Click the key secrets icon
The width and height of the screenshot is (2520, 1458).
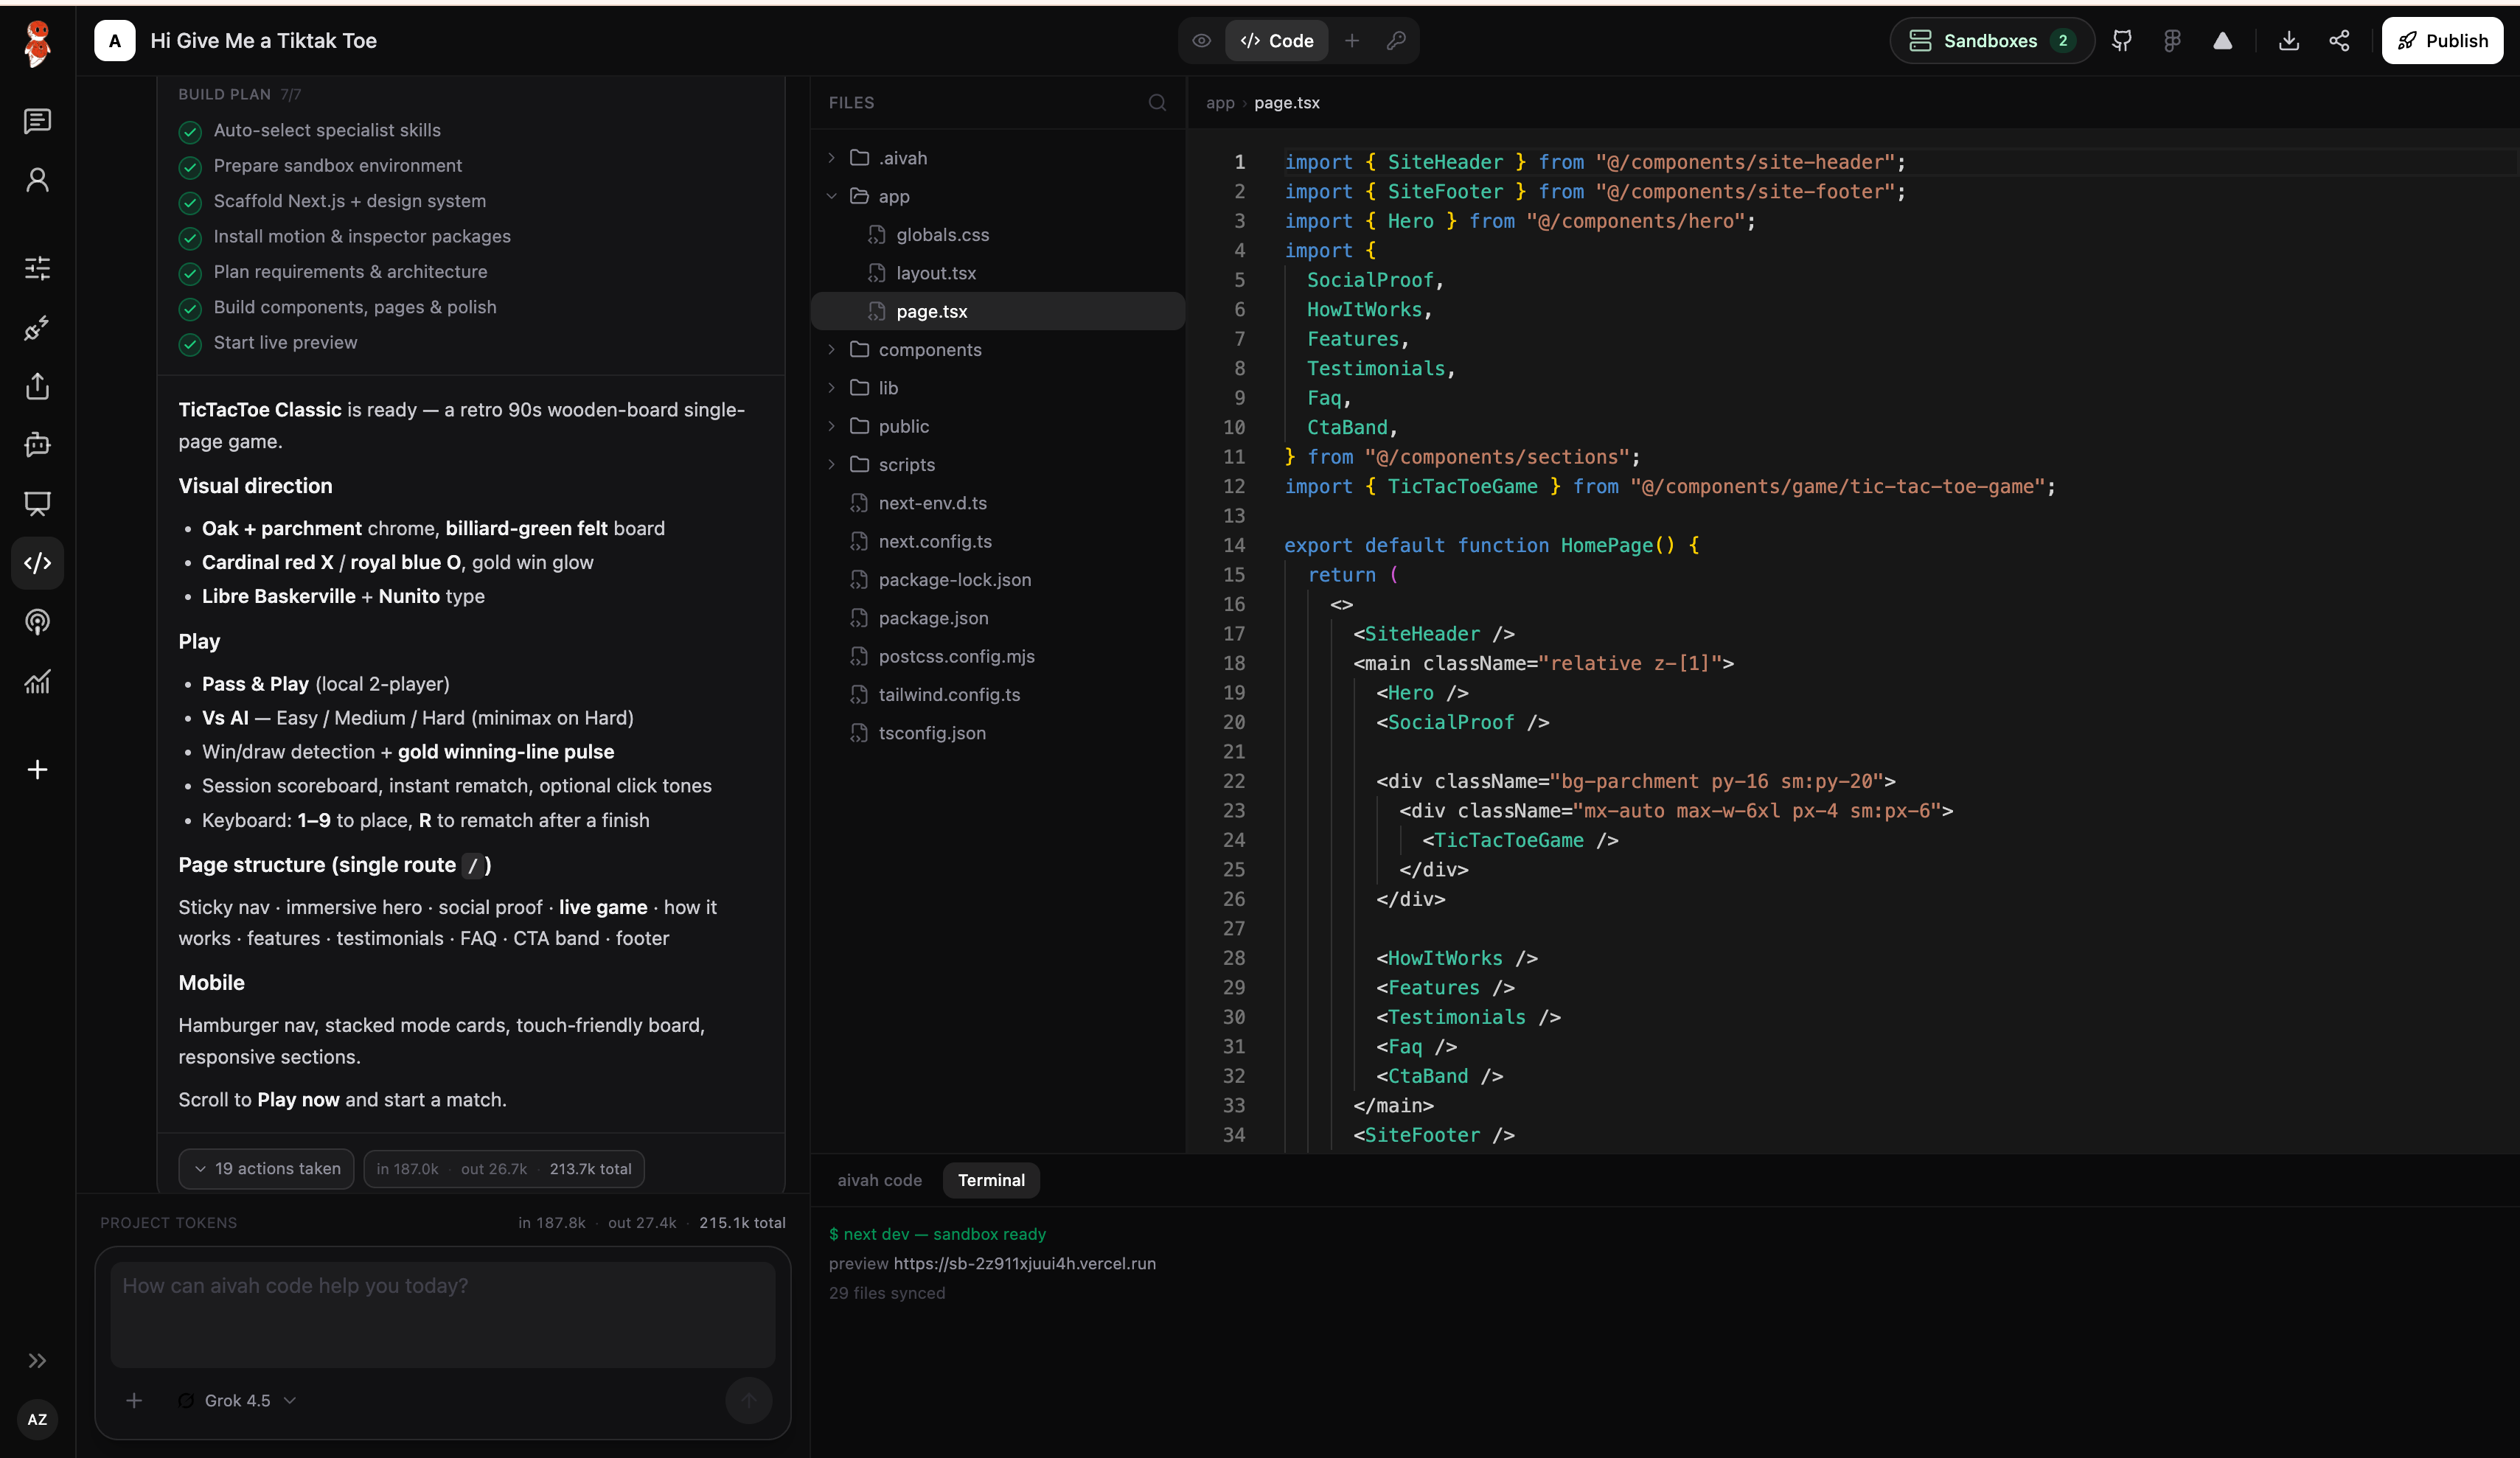click(1396, 41)
